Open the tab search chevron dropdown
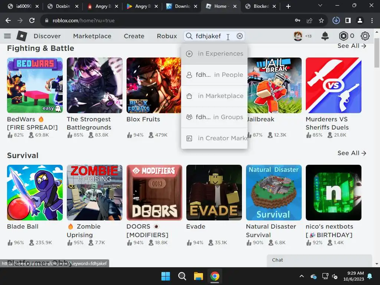The width and height of the screenshot is (380, 285). pos(320,5)
